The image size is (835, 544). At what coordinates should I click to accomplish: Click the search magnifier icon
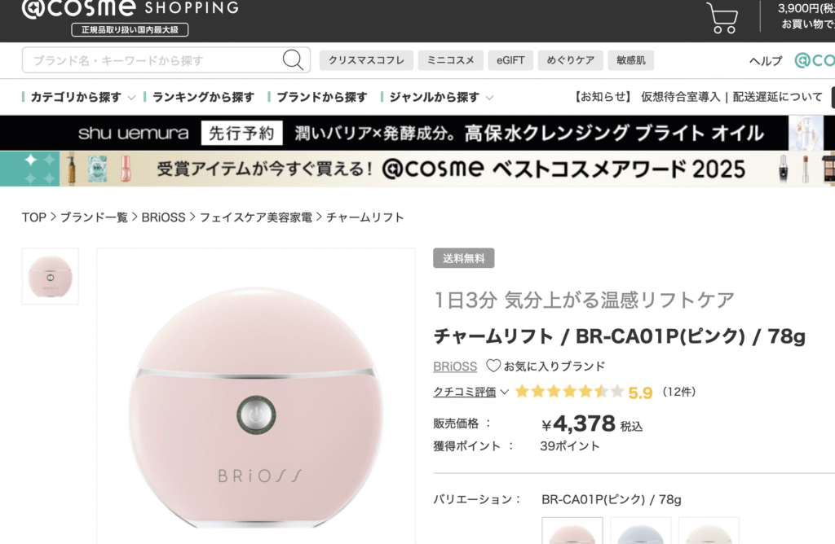tap(293, 59)
